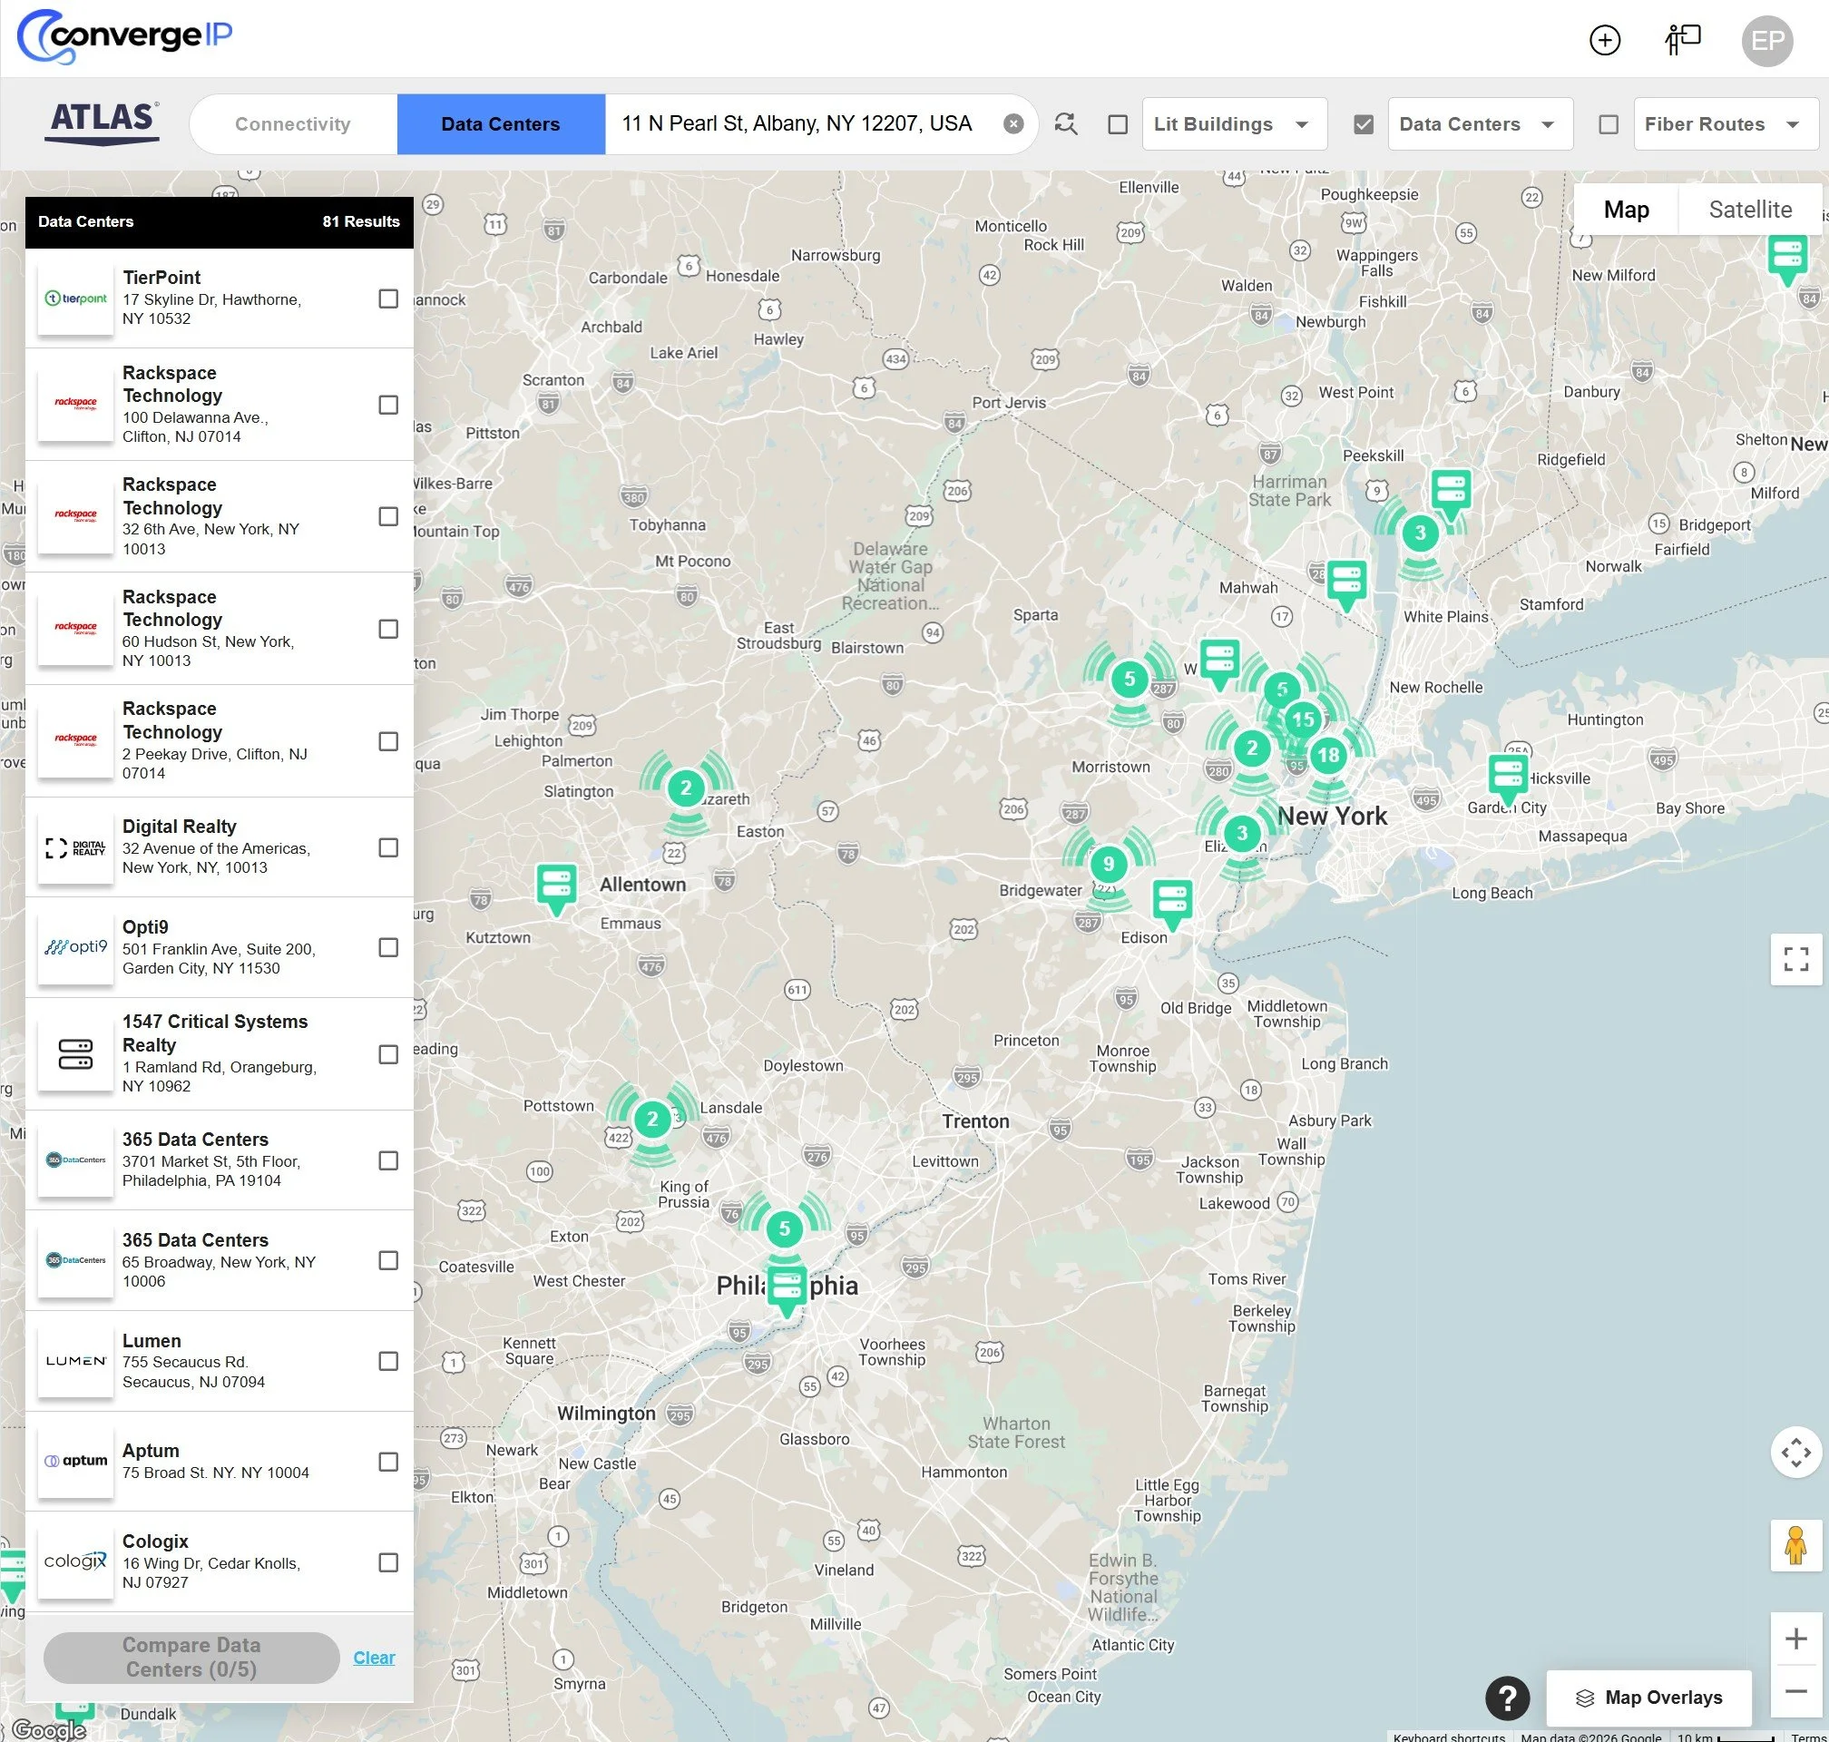
Task: Toggle fullscreen map view
Action: click(1795, 958)
